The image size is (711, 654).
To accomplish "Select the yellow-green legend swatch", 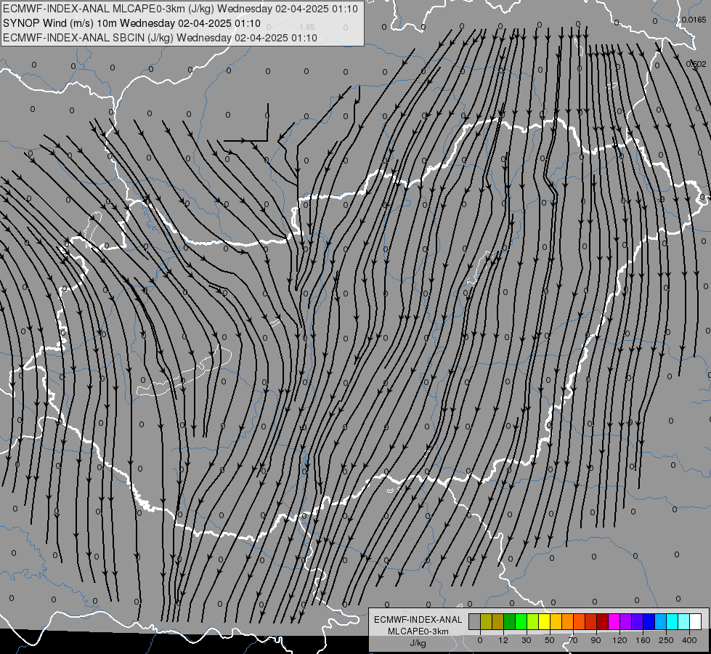I will (533, 621).
